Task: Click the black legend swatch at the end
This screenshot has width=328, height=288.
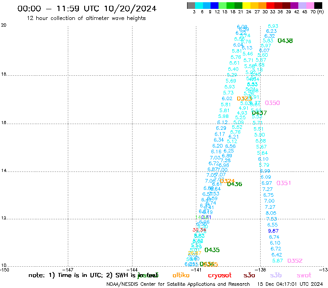Action: (x=318, y=5)
